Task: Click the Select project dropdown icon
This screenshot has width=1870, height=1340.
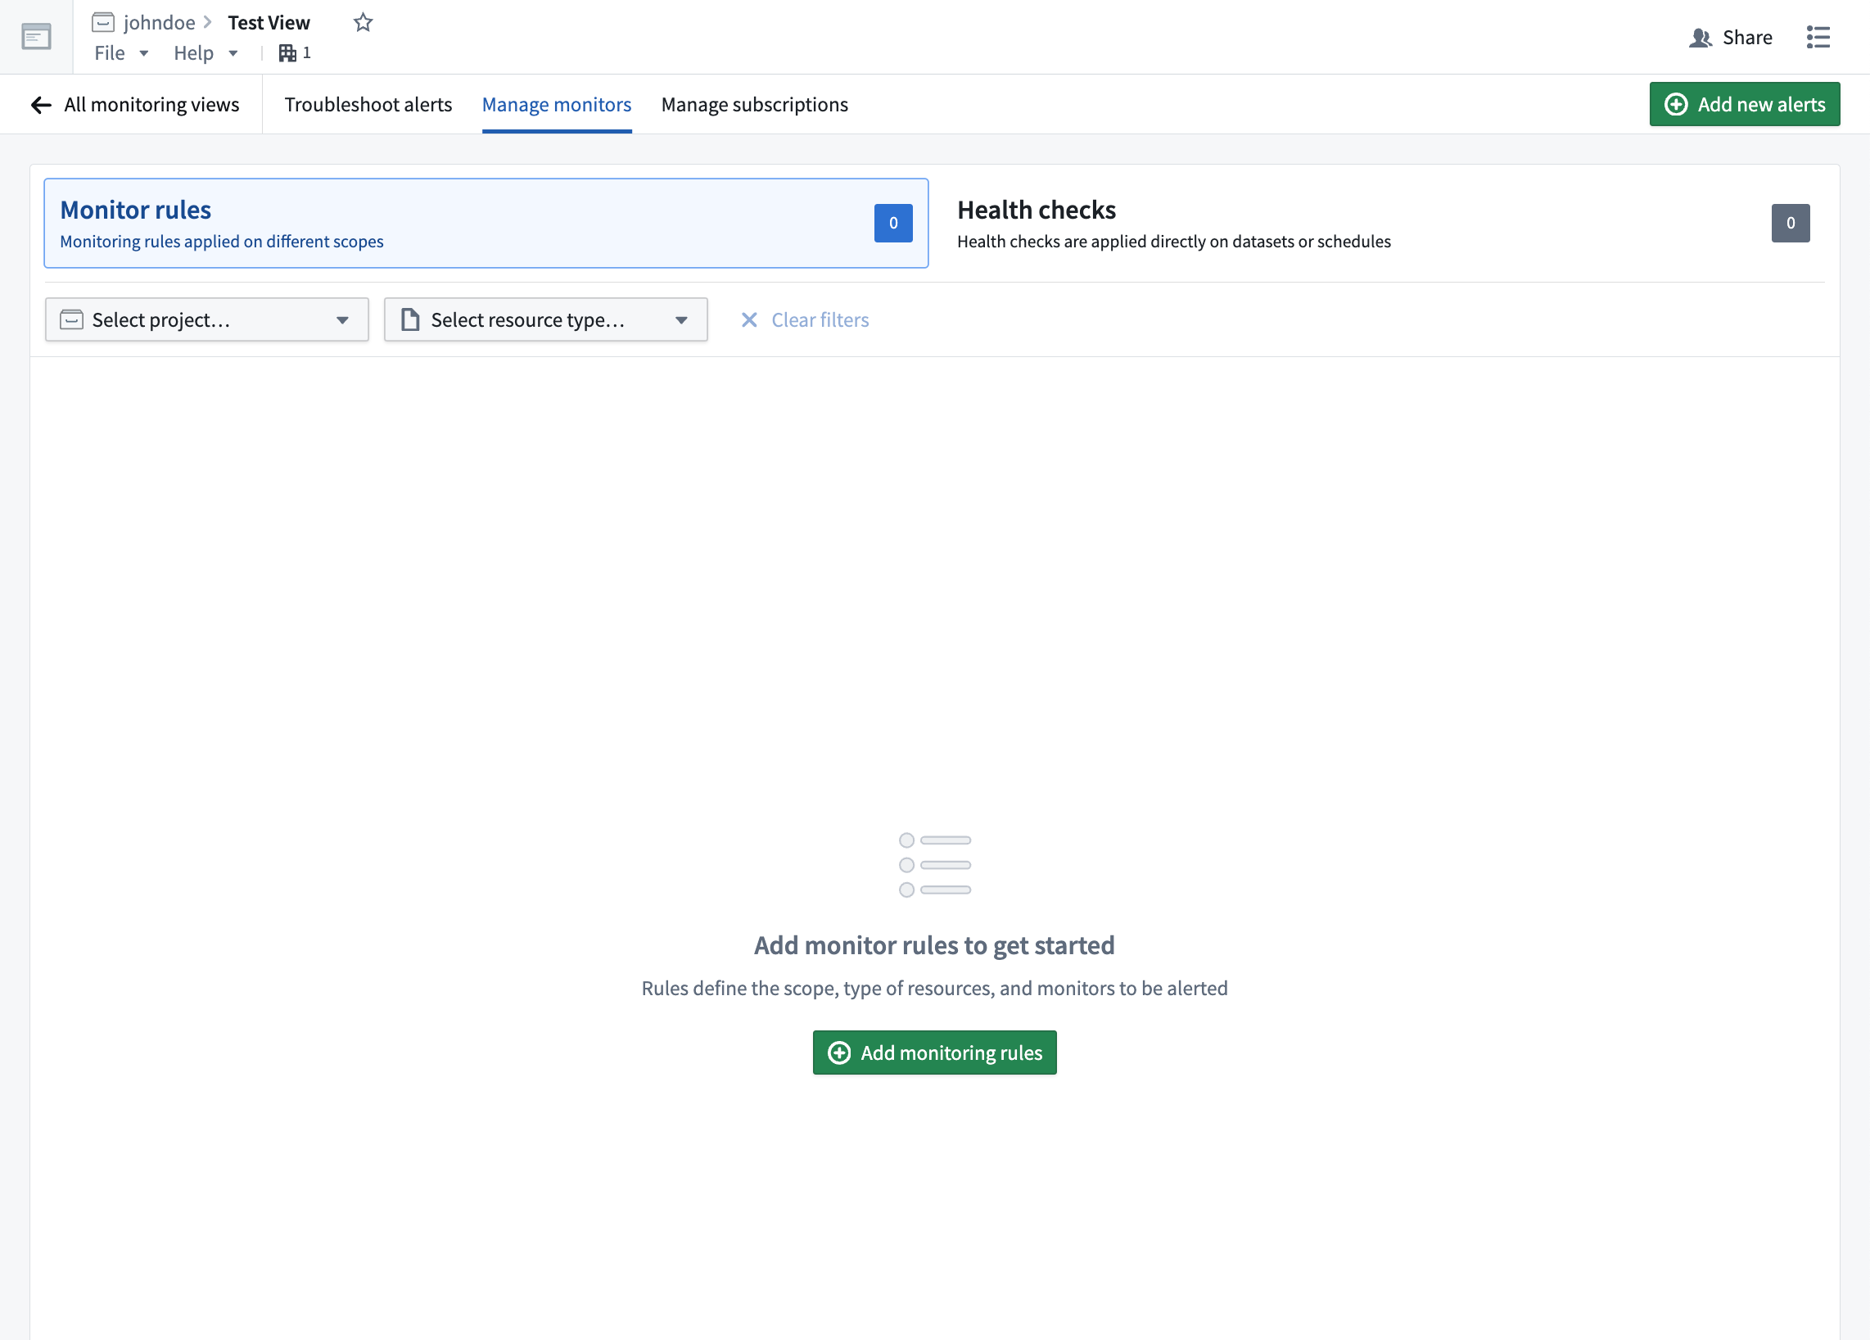Action: (x=344, y=319)
